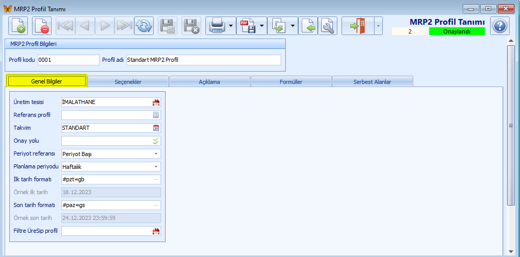Click the Profil kodu input field
The image size is (520, 257).
click(x=68, y=60)
